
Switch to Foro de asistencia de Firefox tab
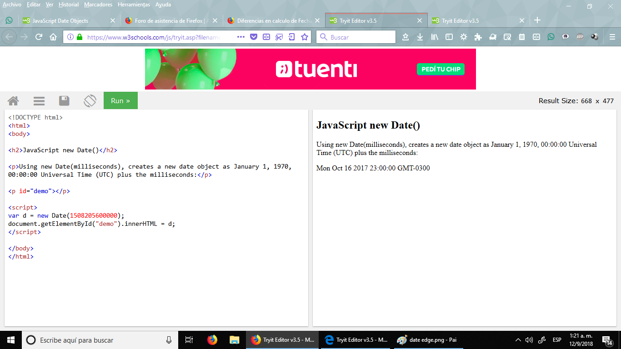(x=172, y=20)
